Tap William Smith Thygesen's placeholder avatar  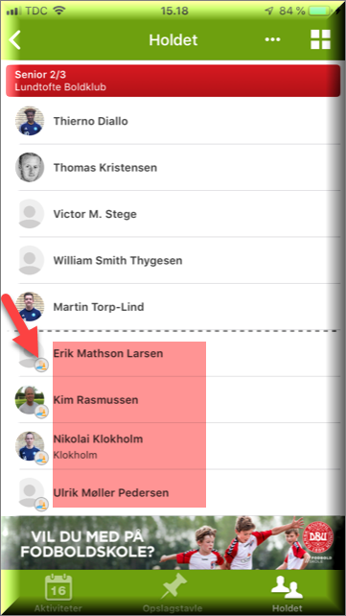click(x=30, y=260)
